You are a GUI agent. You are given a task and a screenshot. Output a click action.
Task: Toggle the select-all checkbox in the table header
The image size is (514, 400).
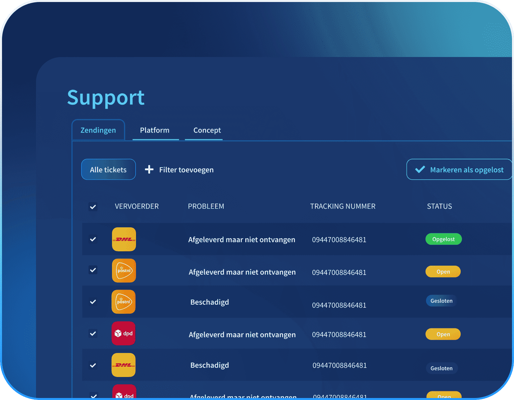(93, 207)
